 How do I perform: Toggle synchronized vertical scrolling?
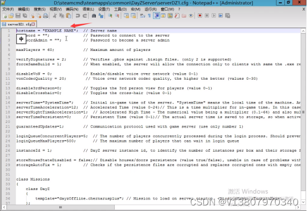(x=126, y=16)
